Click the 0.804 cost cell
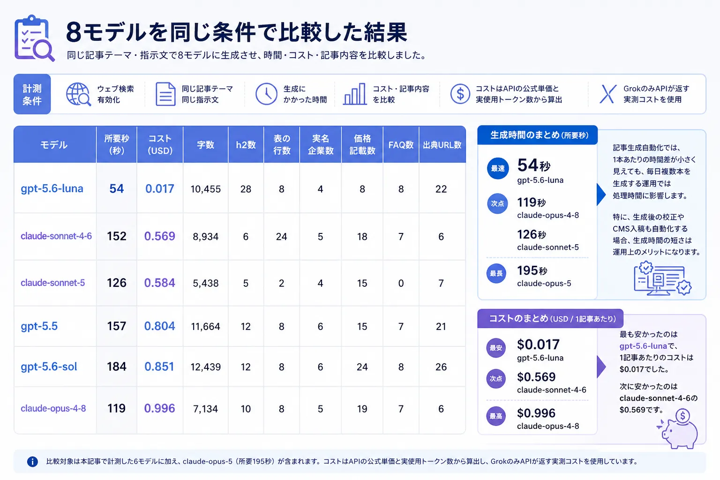This screenshot has width=720, height=480. (x=160, y=326)
